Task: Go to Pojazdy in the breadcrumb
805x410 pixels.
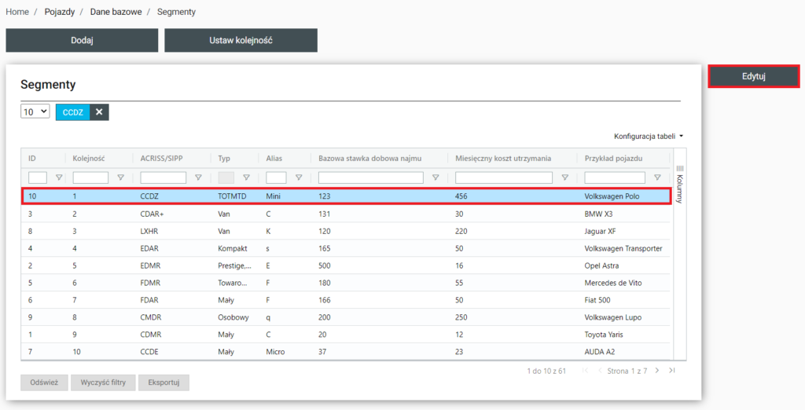Action: pyautogui.click(x=61, y=12)
